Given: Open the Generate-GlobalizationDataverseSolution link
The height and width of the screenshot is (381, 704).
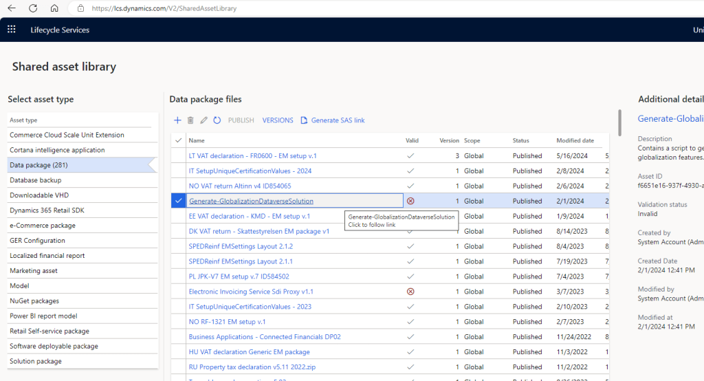Looking at the screenshot, I should point(251,201).
